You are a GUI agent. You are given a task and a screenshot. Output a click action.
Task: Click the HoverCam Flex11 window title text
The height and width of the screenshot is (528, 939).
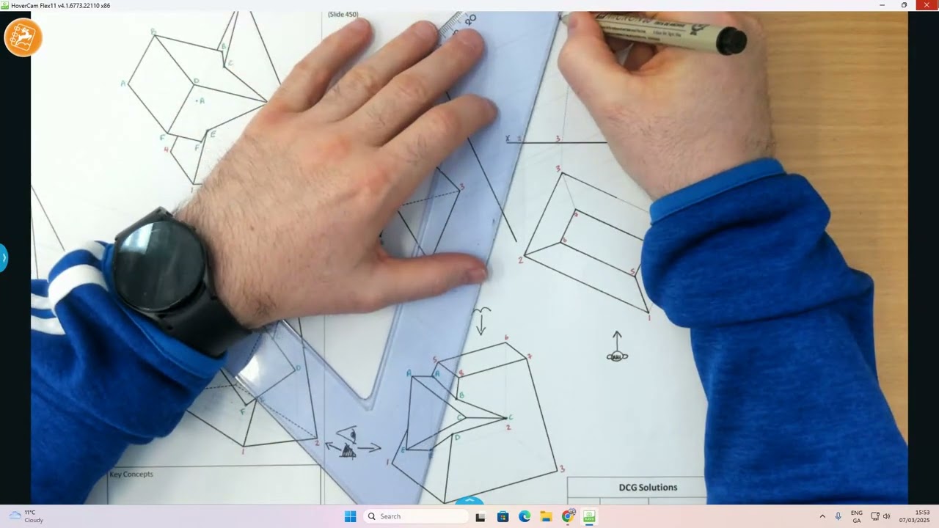[x=60, y=5]
